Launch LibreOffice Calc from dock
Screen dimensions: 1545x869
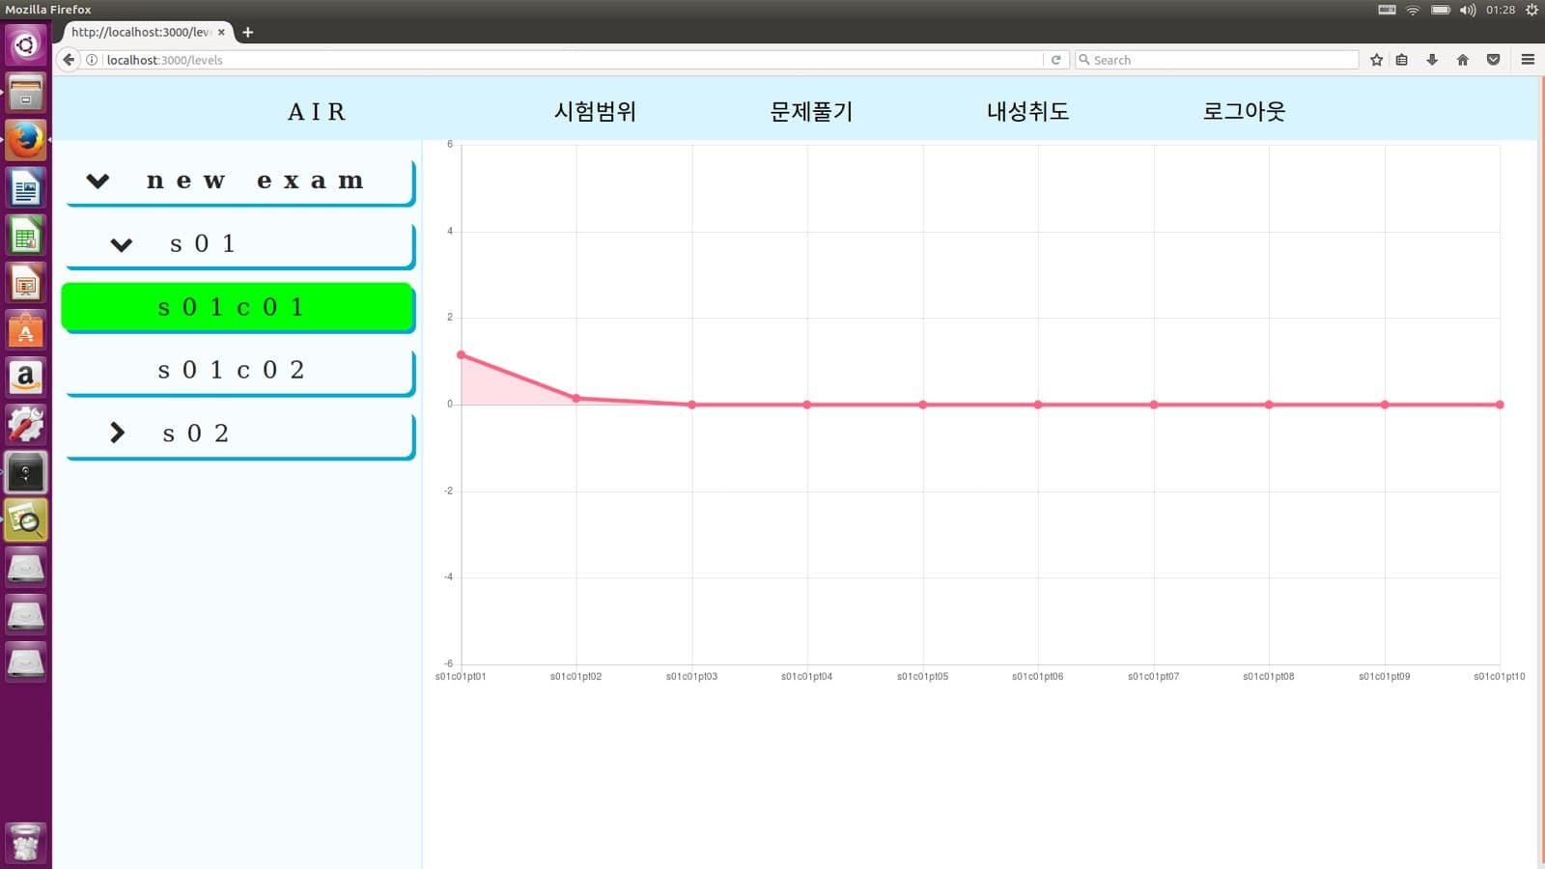click(26, 236)
